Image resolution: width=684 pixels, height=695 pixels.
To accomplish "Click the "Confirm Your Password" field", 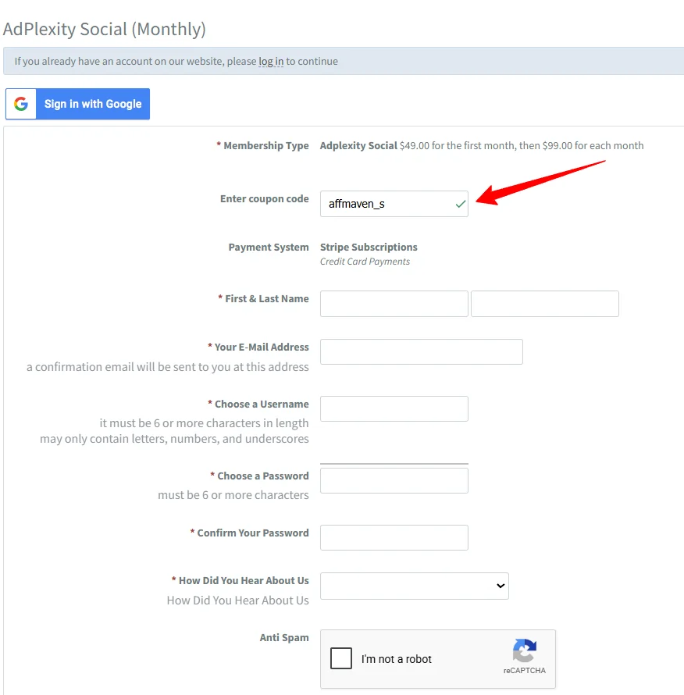I will pos(394,537).
